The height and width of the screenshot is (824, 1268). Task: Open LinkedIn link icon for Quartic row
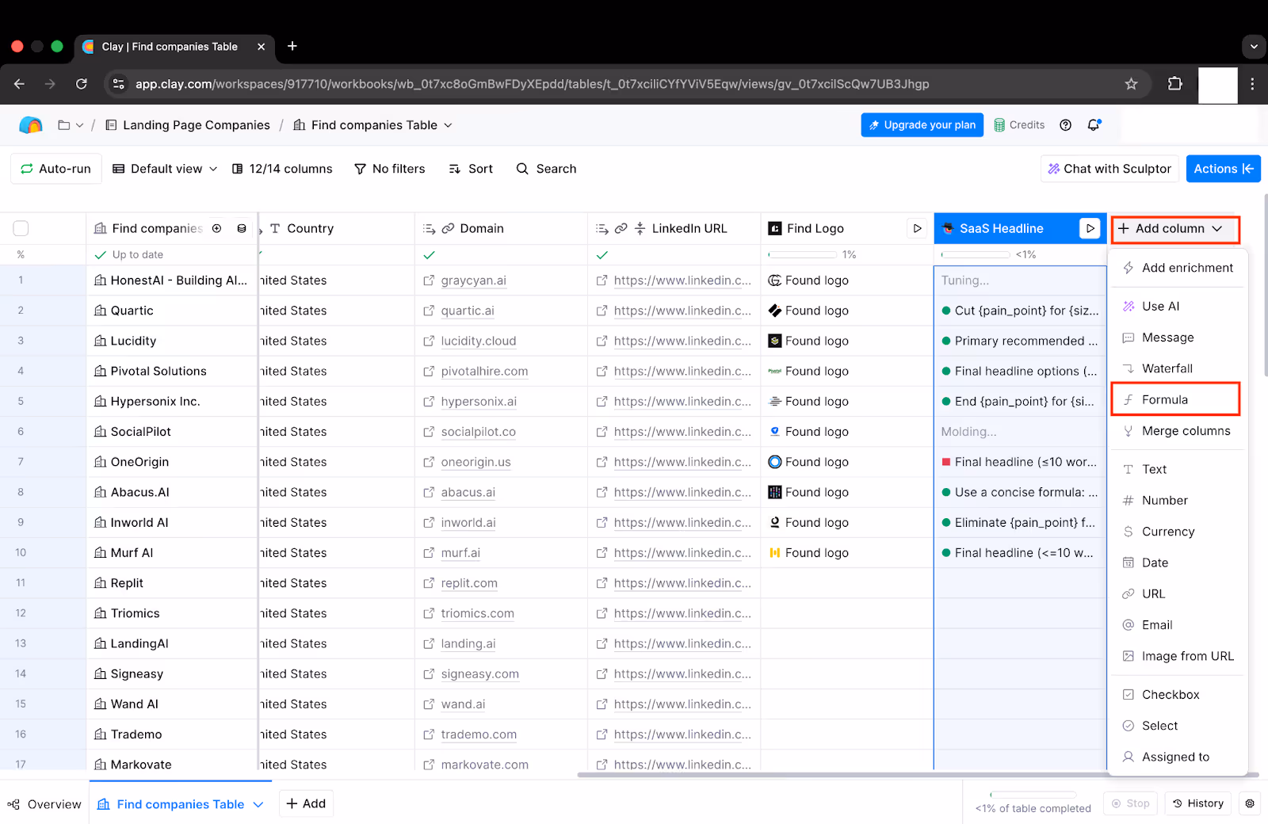(602, 311)
